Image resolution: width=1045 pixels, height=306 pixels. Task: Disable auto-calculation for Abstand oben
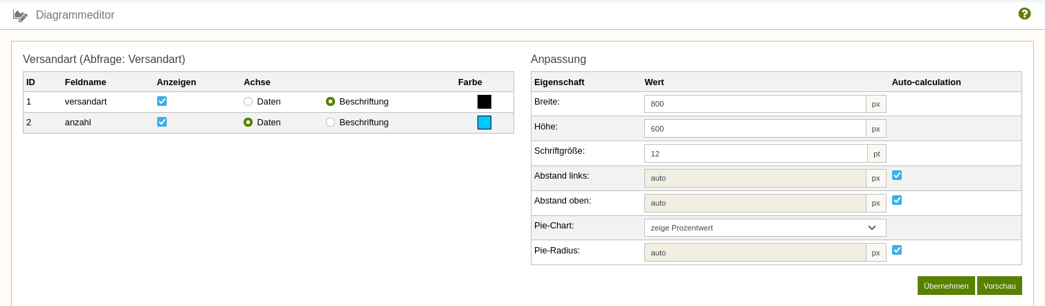click(x=897, y=200)
